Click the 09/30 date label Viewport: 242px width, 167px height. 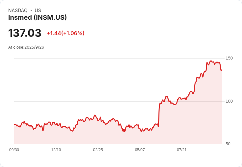coord(14,150)
